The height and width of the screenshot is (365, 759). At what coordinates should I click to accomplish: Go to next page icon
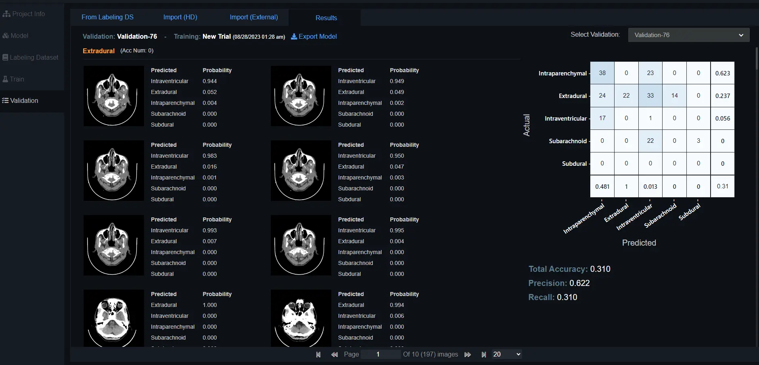(468, 355)
